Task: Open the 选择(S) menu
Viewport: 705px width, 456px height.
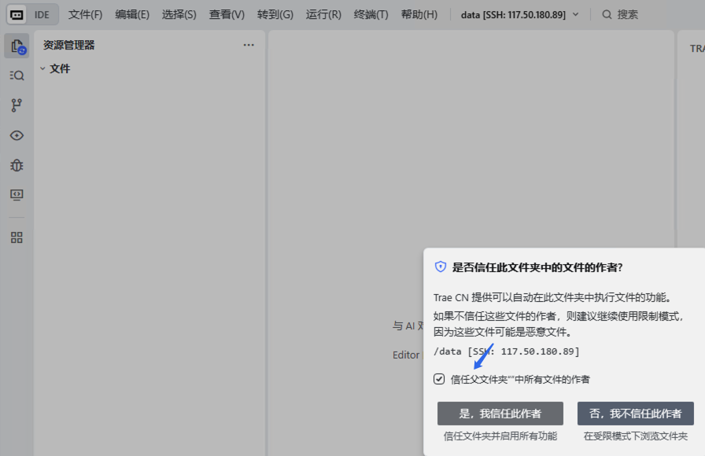Action: (179, 14)
